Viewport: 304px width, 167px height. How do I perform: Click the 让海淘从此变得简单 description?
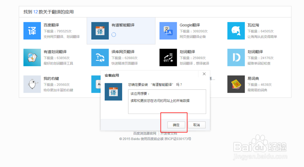[262, 37]
